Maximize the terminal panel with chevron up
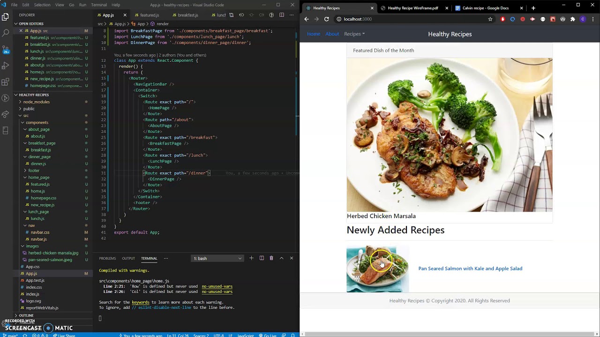This screenshot has height=337, width=600. [x=281, y=258]
